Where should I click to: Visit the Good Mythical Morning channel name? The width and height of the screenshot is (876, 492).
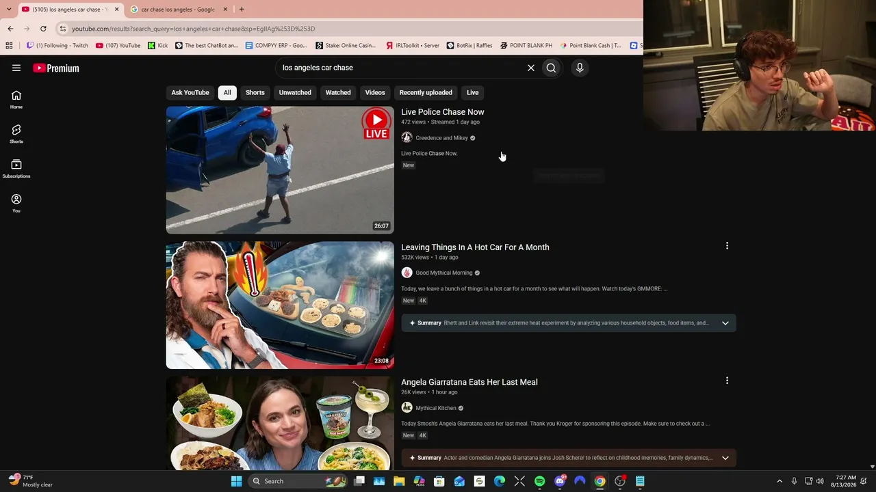pyautogui.click(x=444, y=273)
